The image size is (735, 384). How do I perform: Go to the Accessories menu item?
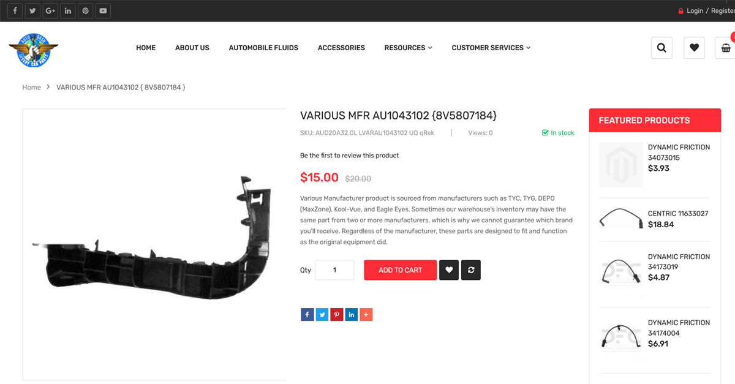coord(341,48)
